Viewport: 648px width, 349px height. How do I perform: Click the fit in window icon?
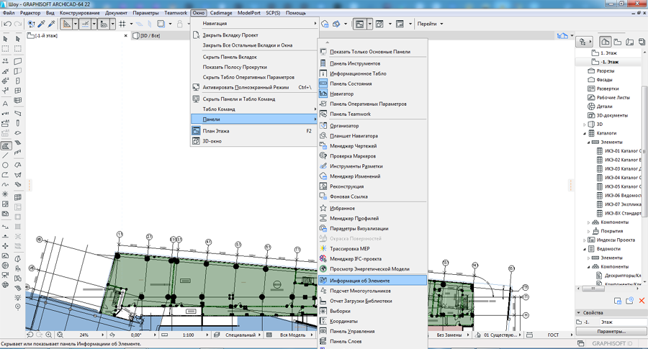60,335
